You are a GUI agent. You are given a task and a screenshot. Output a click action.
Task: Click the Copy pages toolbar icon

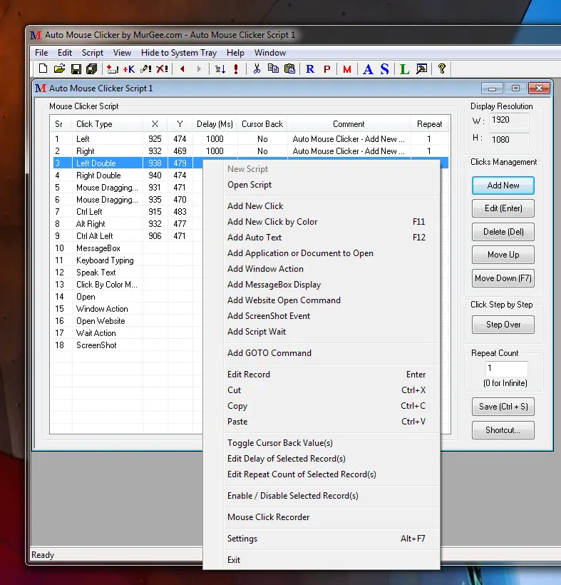click(273, 68)
